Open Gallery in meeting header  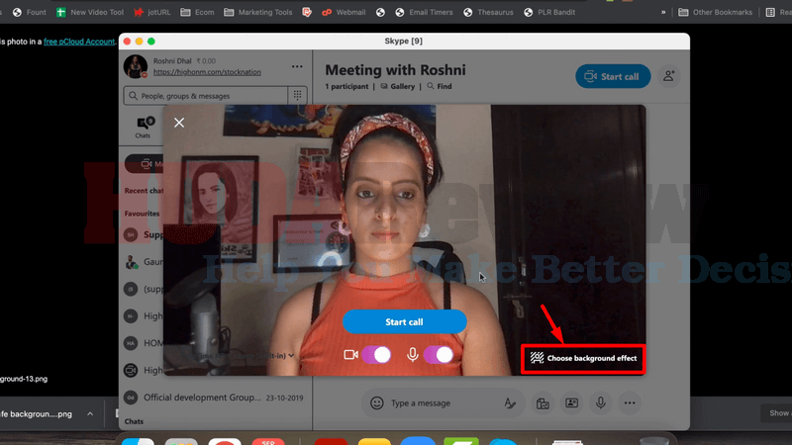398,86
